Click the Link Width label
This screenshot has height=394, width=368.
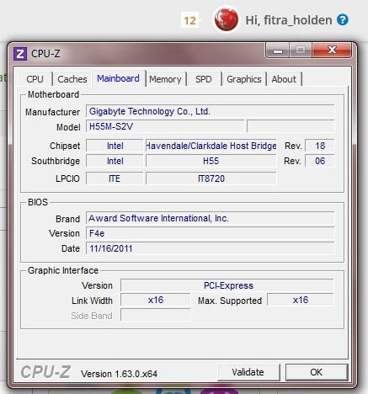click(x=92, y=301)
